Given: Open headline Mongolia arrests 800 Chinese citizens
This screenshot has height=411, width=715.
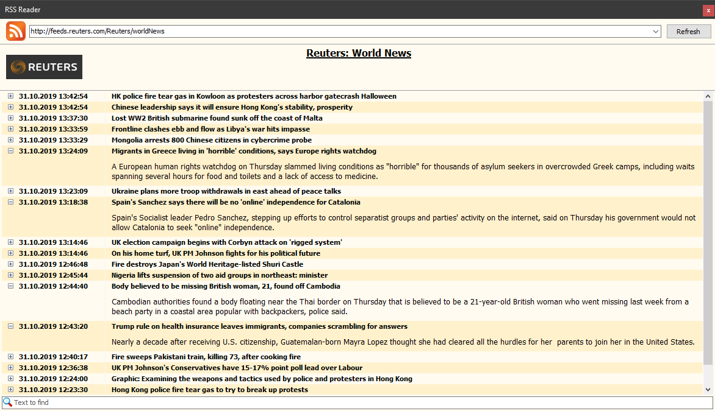Looking at the screenshot, I should (212, 139).
